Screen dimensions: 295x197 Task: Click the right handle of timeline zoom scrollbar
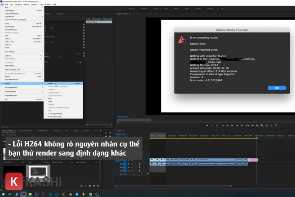pos(231,186)
